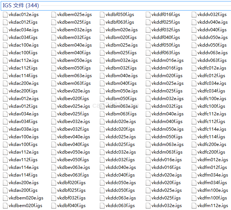Click the IGS 文件 (344) group header
The height and width of the screenshot is (210, 231).
click(21, 5)
